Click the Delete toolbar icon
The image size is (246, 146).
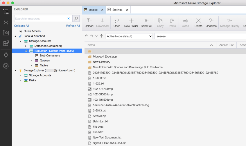click(x=198, y=23)
